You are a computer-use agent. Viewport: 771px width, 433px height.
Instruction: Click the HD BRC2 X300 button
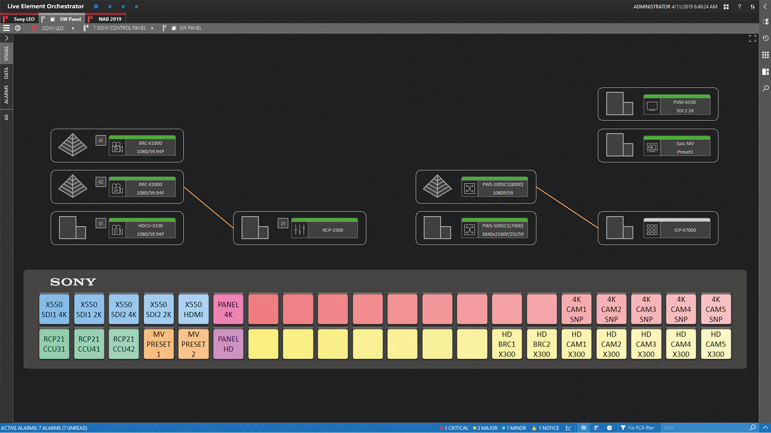coord(542,344)
